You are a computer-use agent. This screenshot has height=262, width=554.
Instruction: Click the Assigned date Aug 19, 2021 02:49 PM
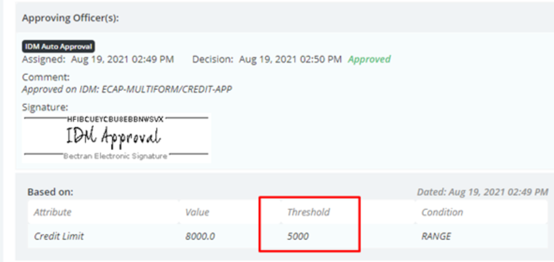[123, 59]
